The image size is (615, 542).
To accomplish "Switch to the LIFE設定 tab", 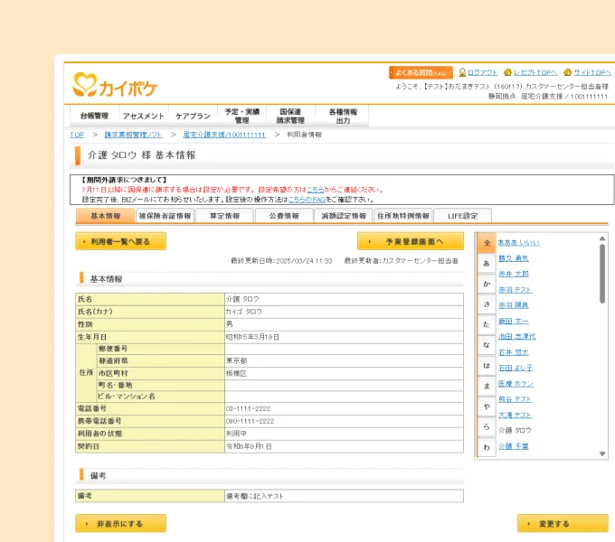I will [463, 216].
